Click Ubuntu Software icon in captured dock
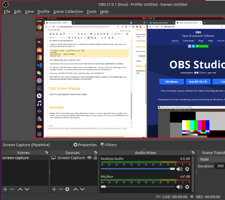Viewport: 225px width, 200px height. pyautogui.click(x=39, y=50)
